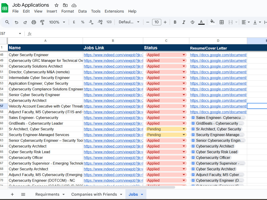Screen dimensions: 267x200
Task: Open the Google Sheets home icon
Action: 5,8
